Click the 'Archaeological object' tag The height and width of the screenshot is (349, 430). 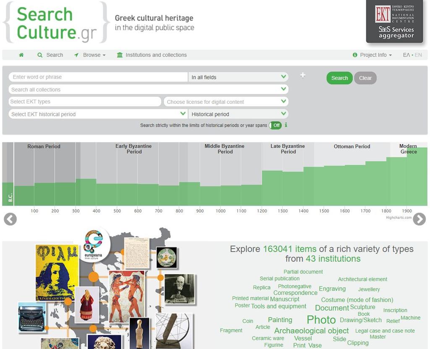coord(311,331)
